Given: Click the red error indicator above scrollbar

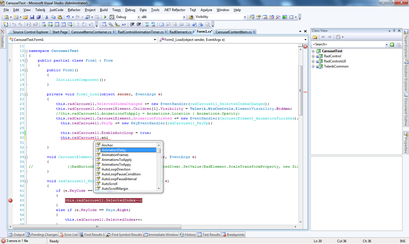Looking at the screenshot, I should (x=305, y=47).
